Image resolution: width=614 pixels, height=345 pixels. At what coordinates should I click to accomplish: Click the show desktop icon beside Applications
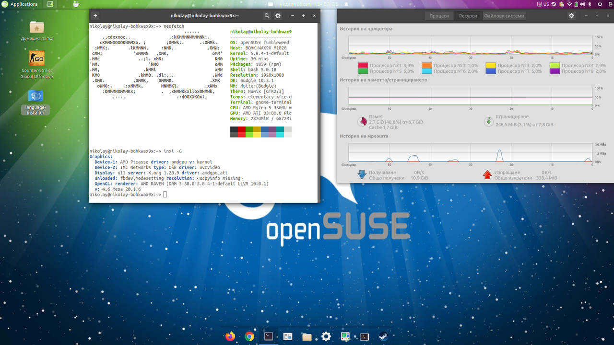[51, 4]
